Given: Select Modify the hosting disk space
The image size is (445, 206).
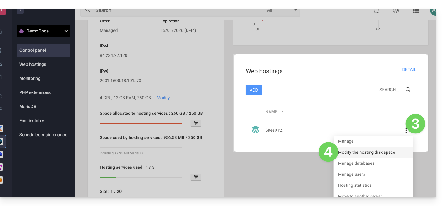Looking at the screenshot, I should [x=366, y=152].
